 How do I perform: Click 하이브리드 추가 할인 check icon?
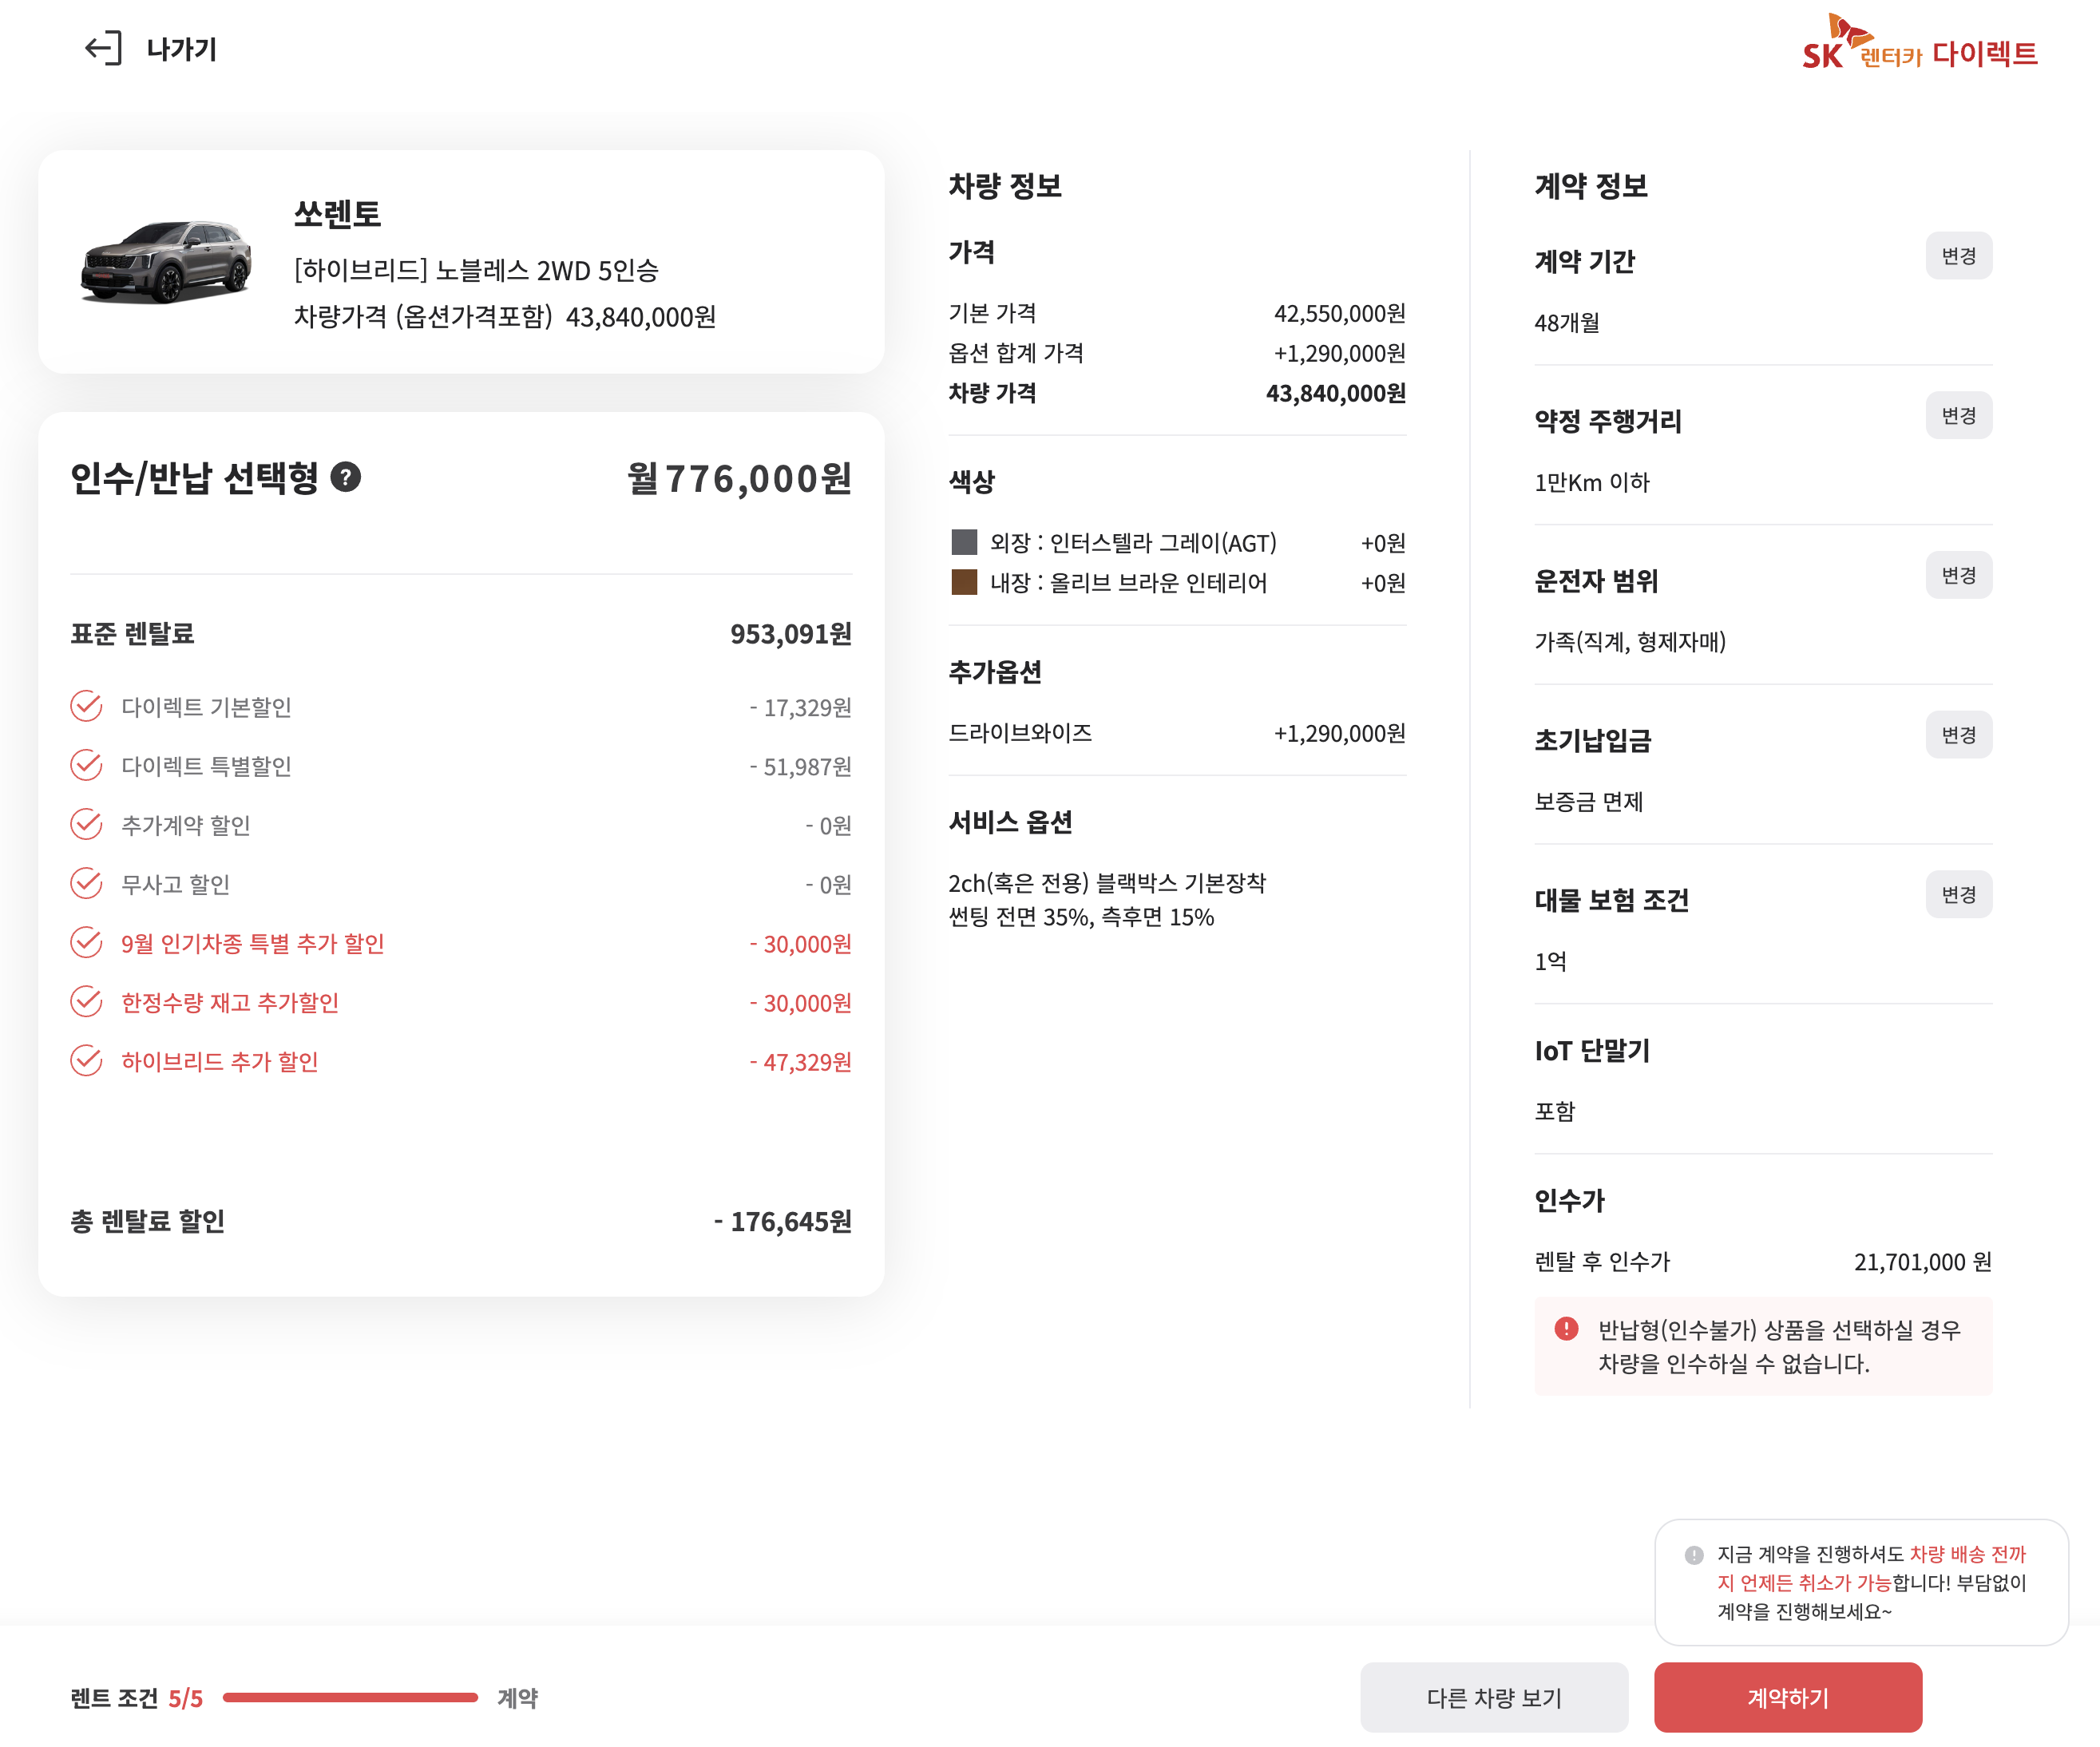(87, 1060)
